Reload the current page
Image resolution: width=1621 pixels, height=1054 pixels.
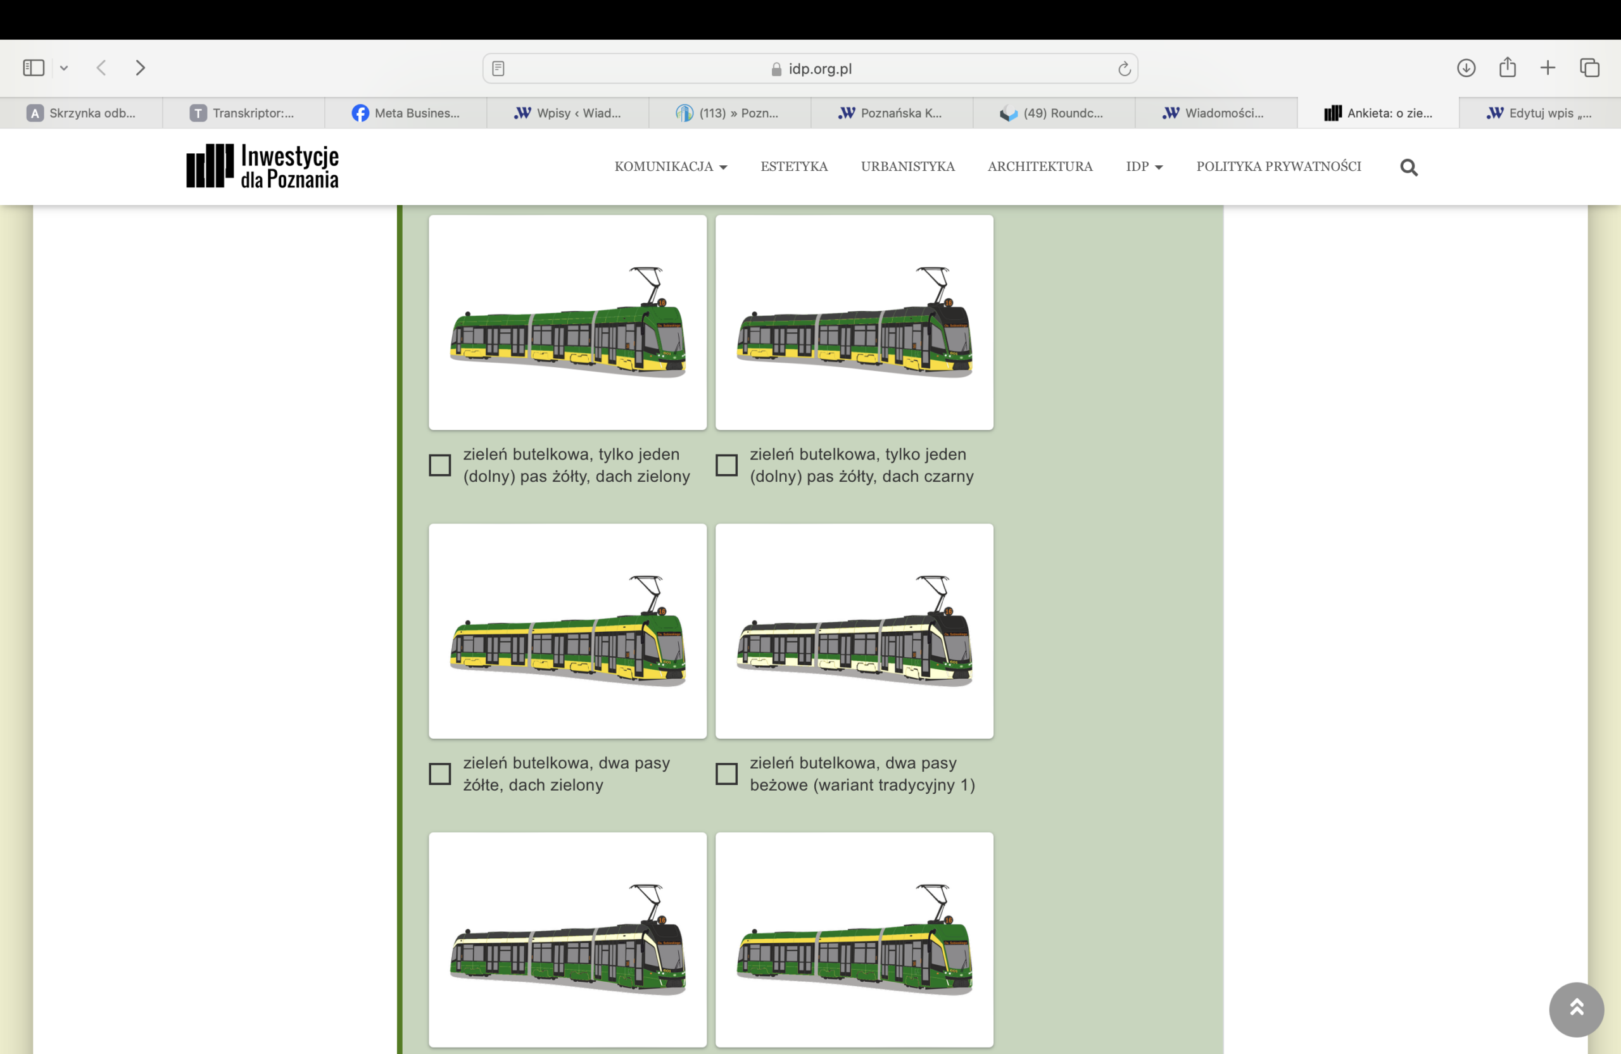1124,69
